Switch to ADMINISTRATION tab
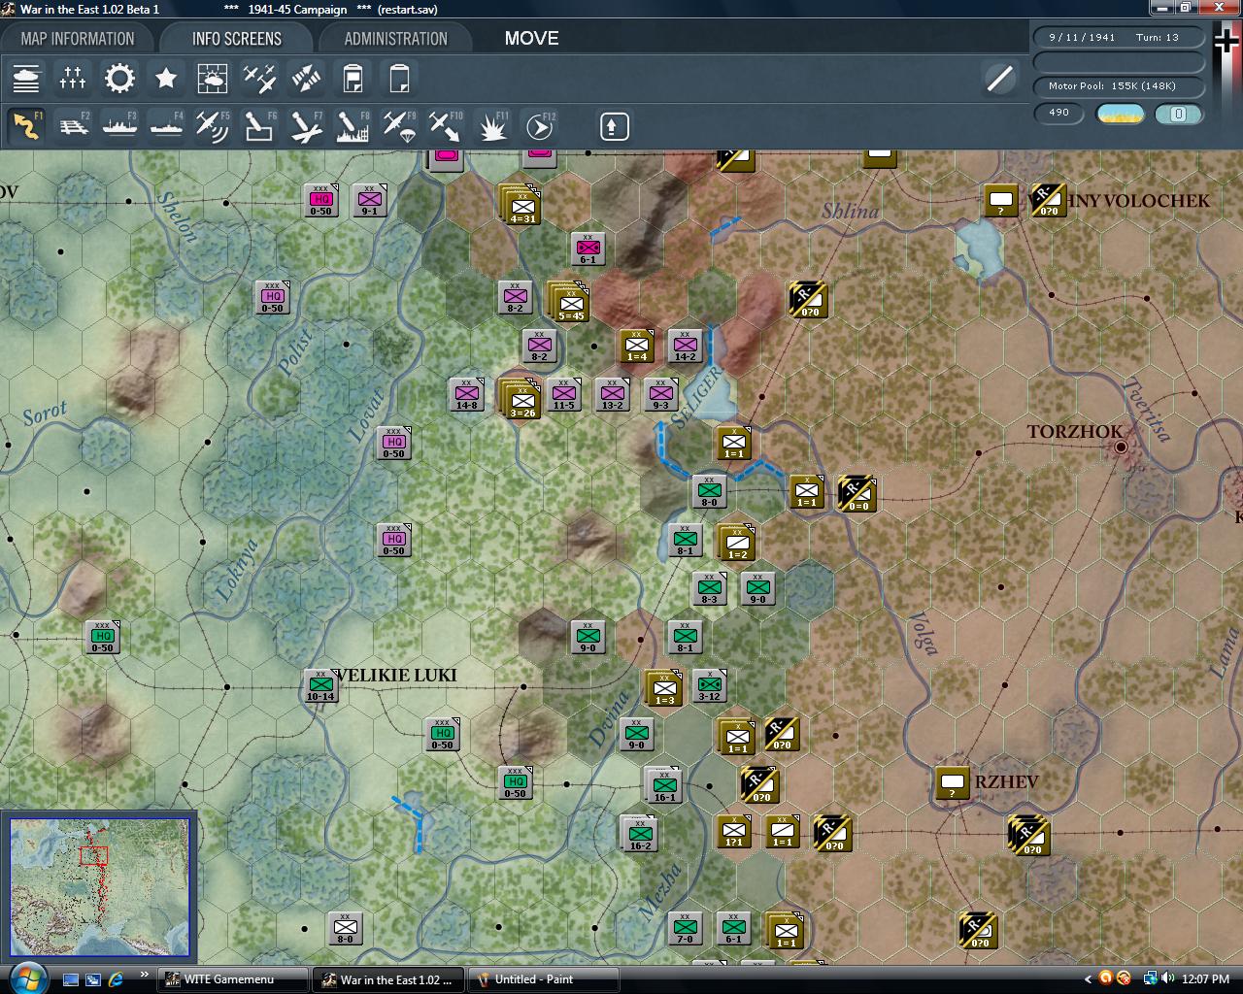This screenshot has height=994, width=1243. (x=396, y=39)
